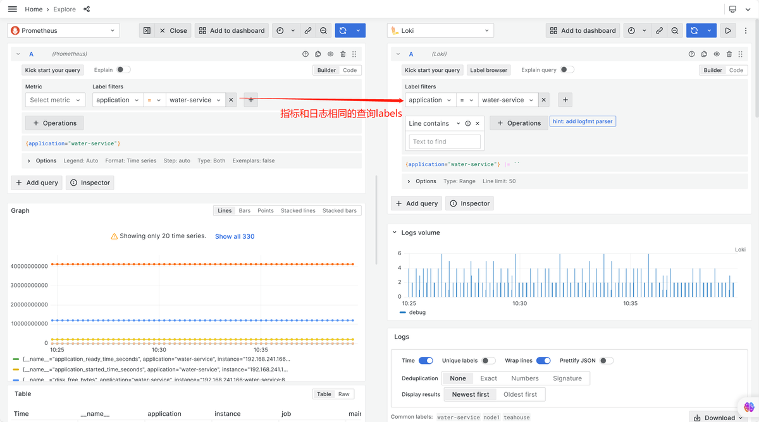
Task: Click in the Text to find field
Action: point(445,142)
